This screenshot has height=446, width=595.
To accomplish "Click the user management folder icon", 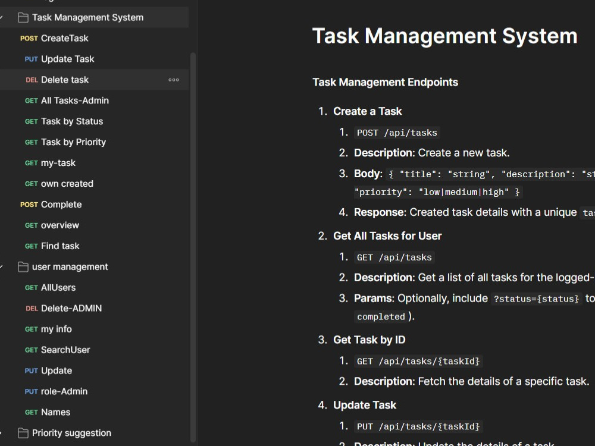I will pos(23,267).
